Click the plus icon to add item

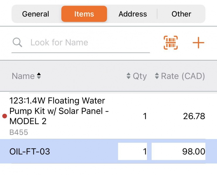tap(198, 43)
